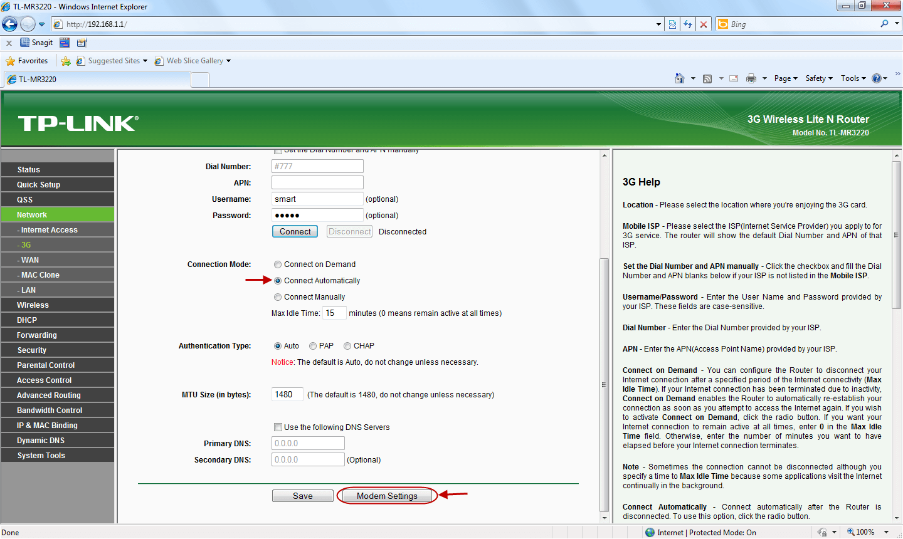903x539 pixels.
Task: Open Recent Pages dropdown arrow beside Forward
Action: 42,24
